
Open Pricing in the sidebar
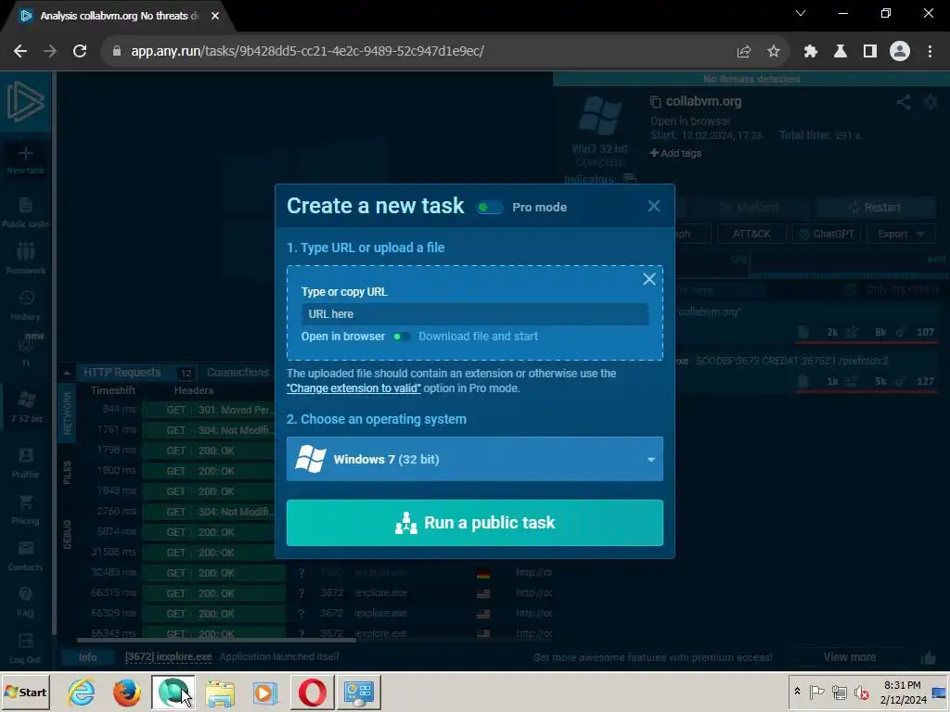coord(25,510)
